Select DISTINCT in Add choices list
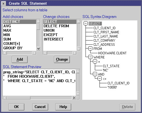The image size is (142, 113). [x=19, y=22]
